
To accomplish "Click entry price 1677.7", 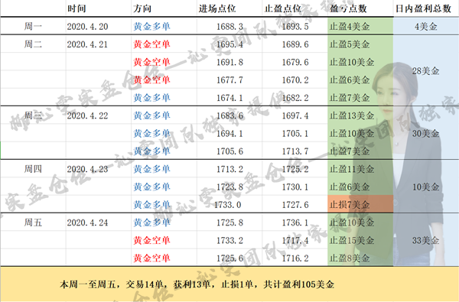I will pyautogui.click(x=229, y=80).
